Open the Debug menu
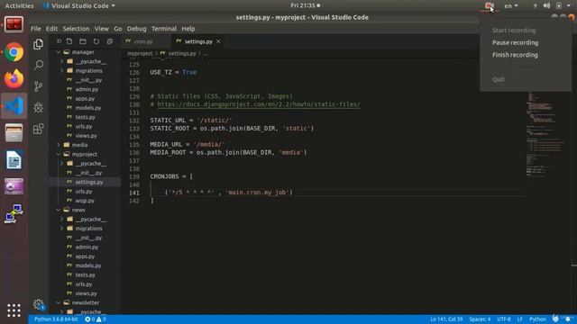 (x=136, y=29)
